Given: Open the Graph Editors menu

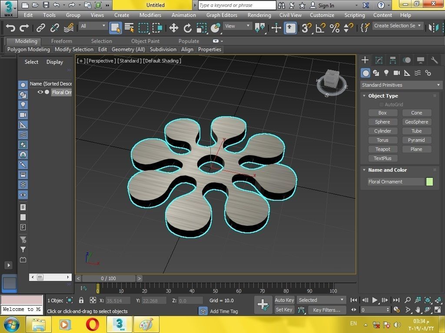Looking at the screenshot, I should [222, 15].
